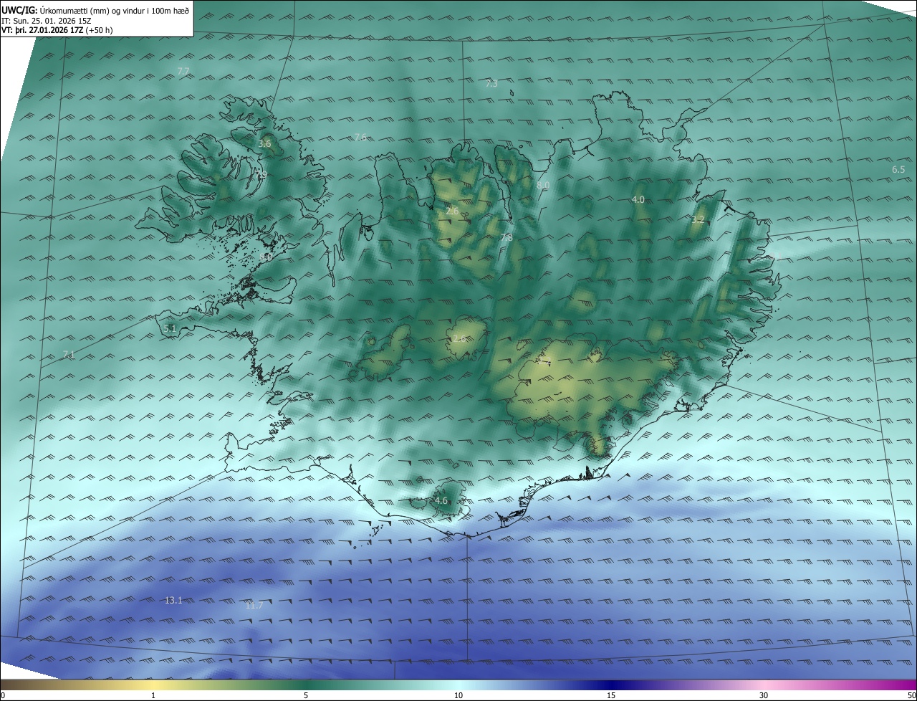Screen dimensions: 917x701
Task: Click the 0 tick on the color scale
Action: click(x=3, y=695)
